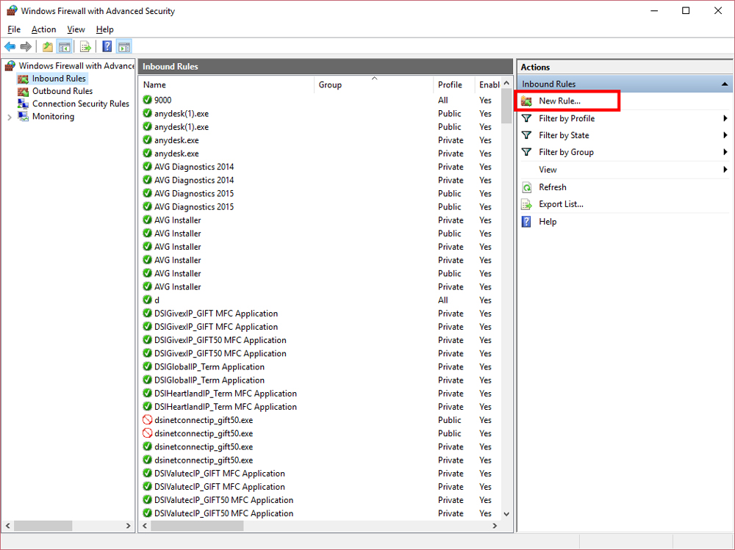Click the rules list horizontal scroll right arrow

495,526
